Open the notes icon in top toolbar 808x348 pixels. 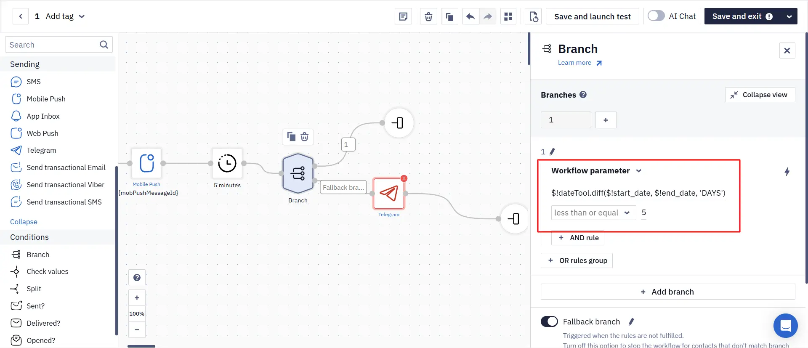403,16
